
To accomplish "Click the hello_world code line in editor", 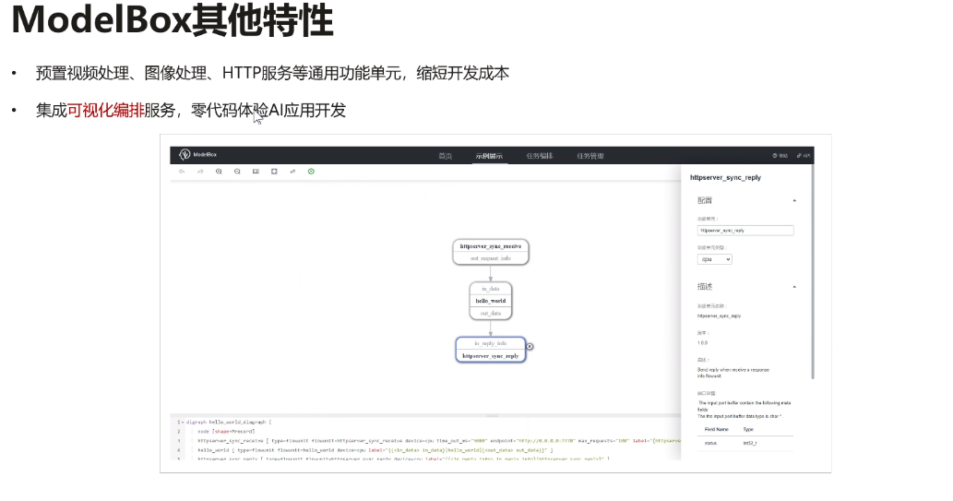I will point(375,450).
